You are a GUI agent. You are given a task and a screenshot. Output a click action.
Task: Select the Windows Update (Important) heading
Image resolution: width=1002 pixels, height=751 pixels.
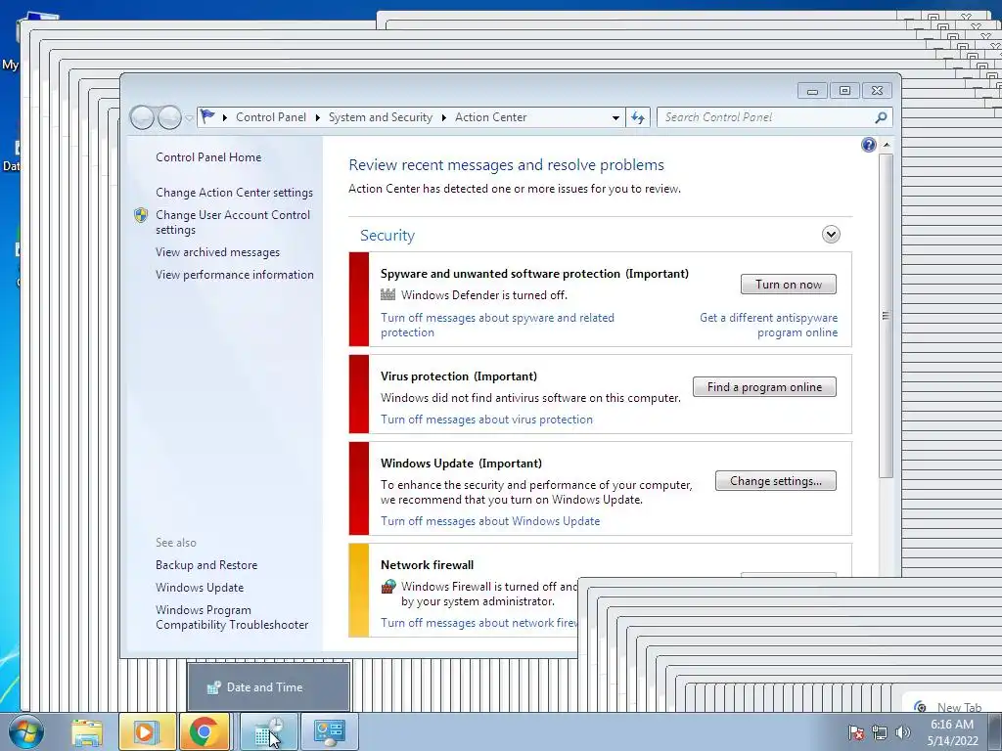point(462,463)
